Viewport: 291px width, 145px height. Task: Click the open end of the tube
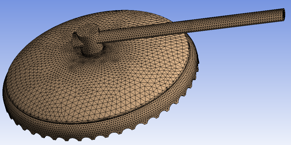coord(284,14)
